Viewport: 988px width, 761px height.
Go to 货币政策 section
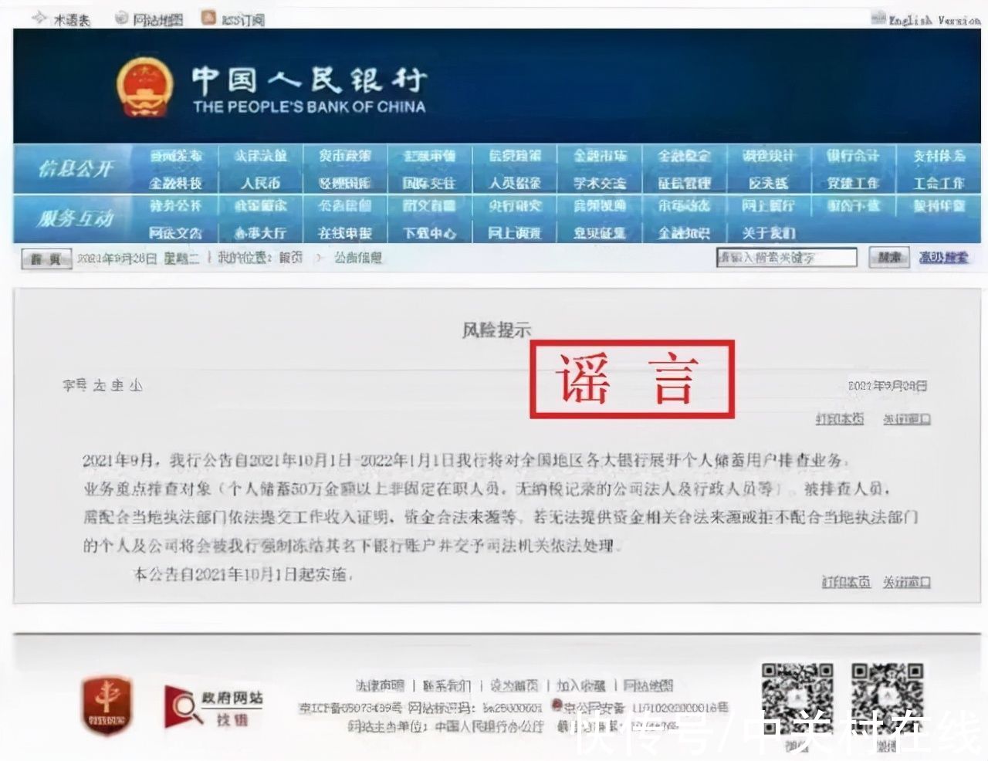(x=346, y=156)
